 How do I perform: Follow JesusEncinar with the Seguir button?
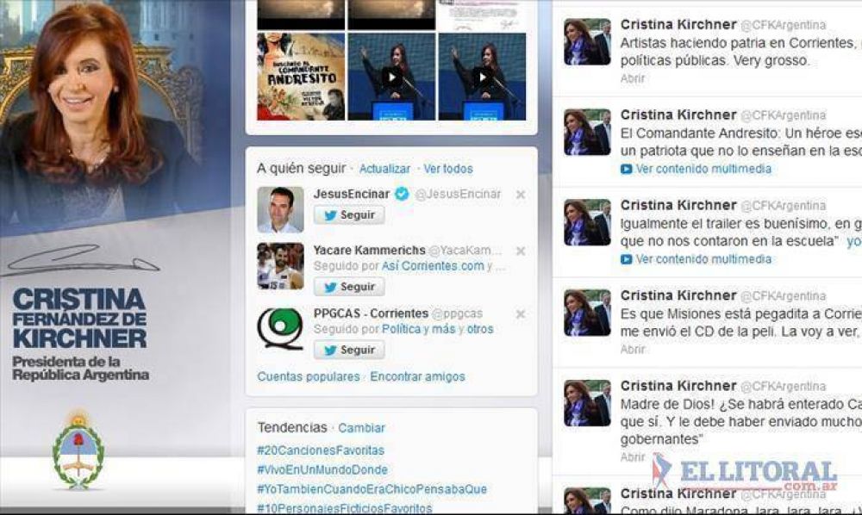(349, 214)
